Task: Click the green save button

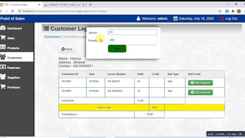Action: (117, 49)
